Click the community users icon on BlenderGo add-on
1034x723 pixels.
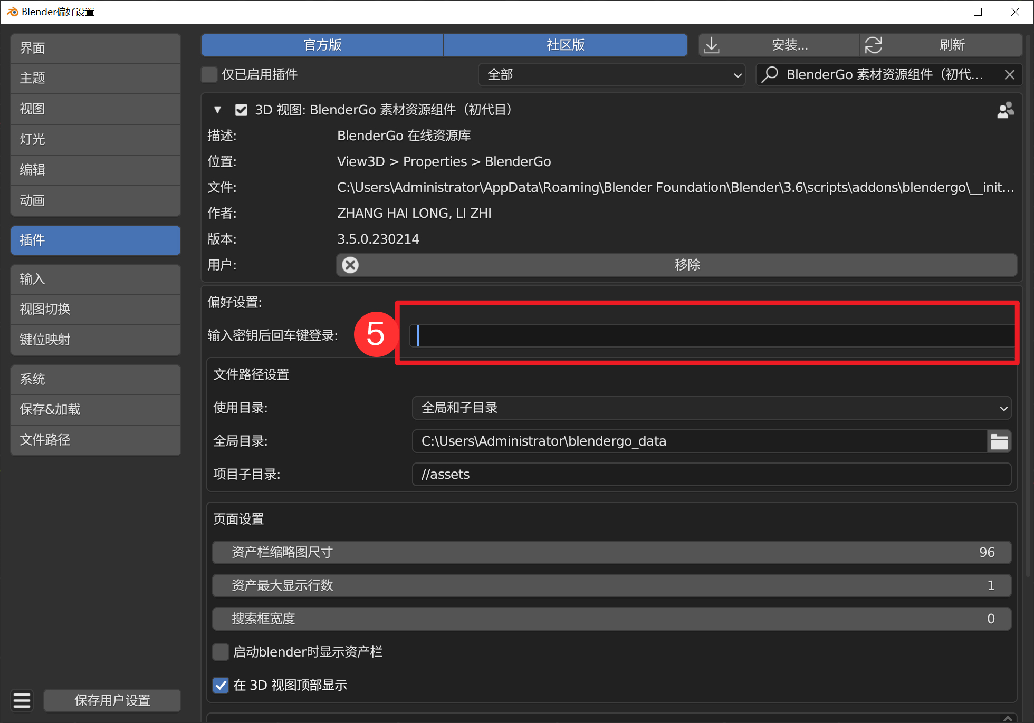click(1006, 110)
